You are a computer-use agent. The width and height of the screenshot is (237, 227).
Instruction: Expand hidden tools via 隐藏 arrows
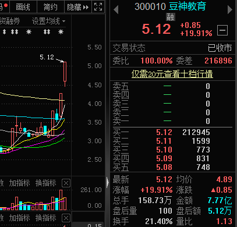click(x=78, y=7)
